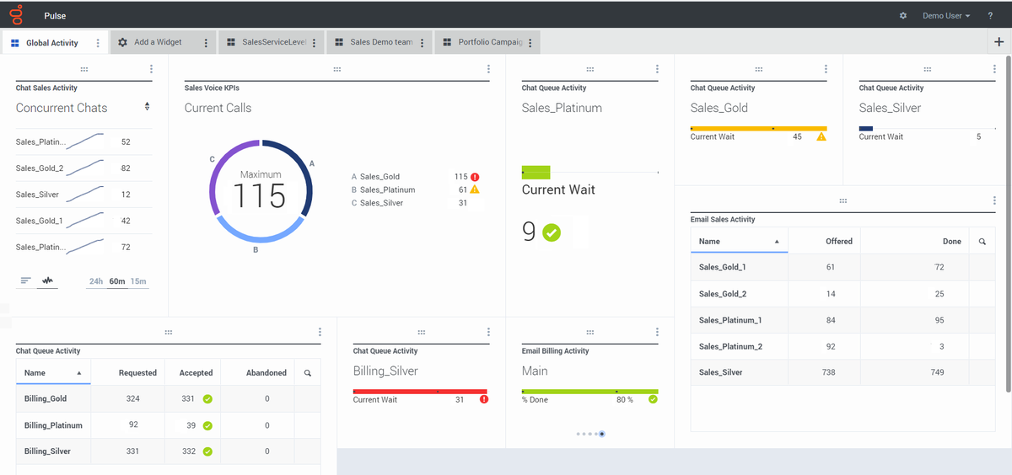The width and height of the screenshot is (1012, 475).
Task: Switch Concurrent Chats to bar list view
Action: (x=25, y=281)
